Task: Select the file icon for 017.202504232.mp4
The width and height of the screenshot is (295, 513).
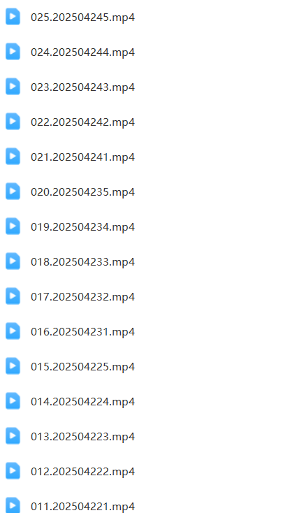Action: 13,296
